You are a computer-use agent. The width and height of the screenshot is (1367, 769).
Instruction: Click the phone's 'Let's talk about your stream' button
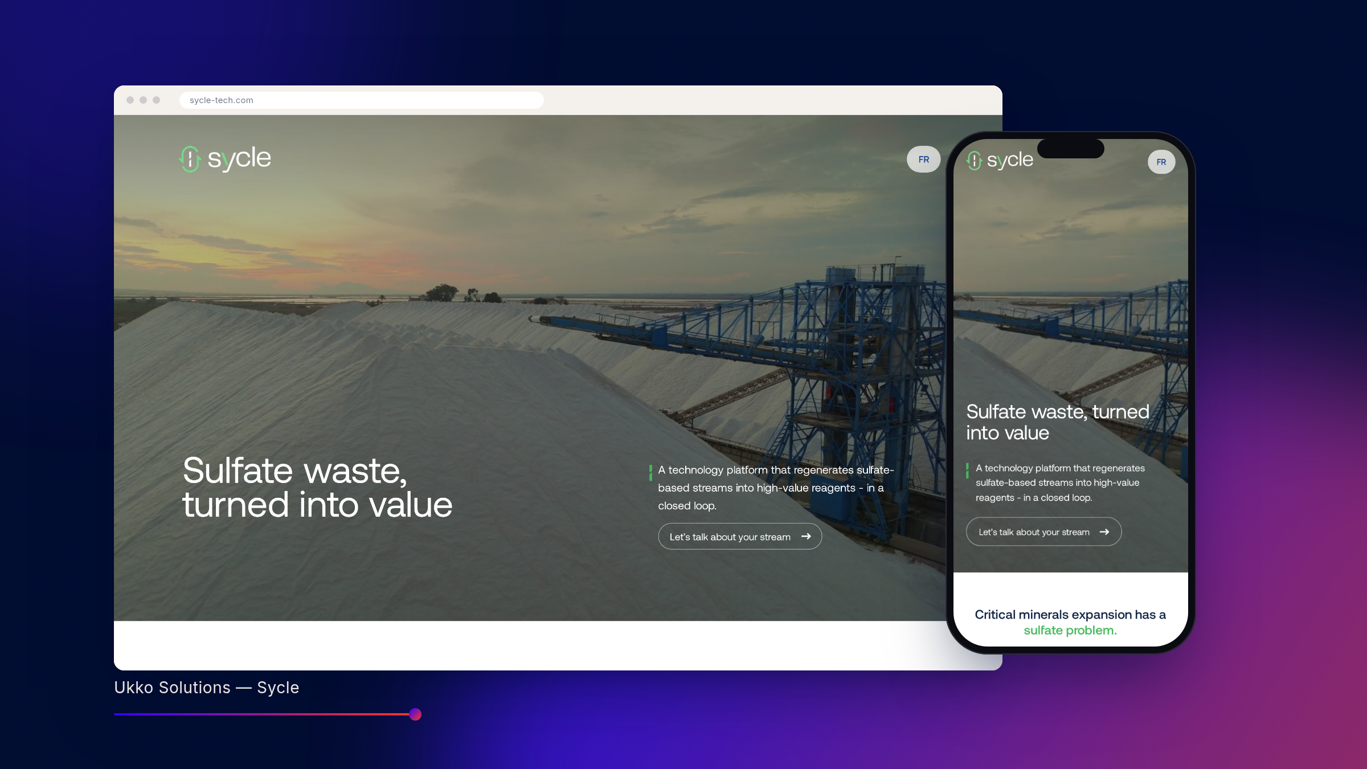1043,532
